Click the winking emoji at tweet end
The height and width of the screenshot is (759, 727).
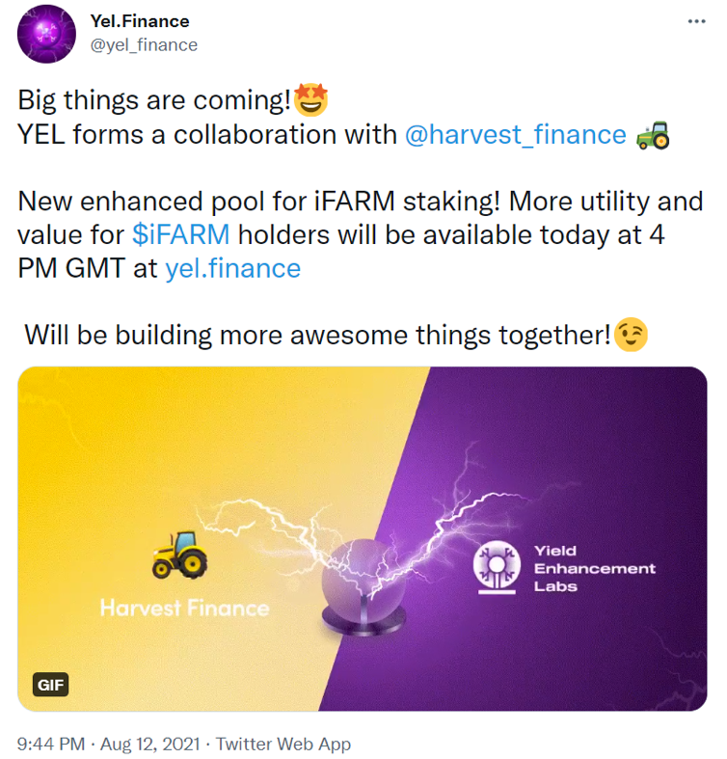(x=631, y=335)
